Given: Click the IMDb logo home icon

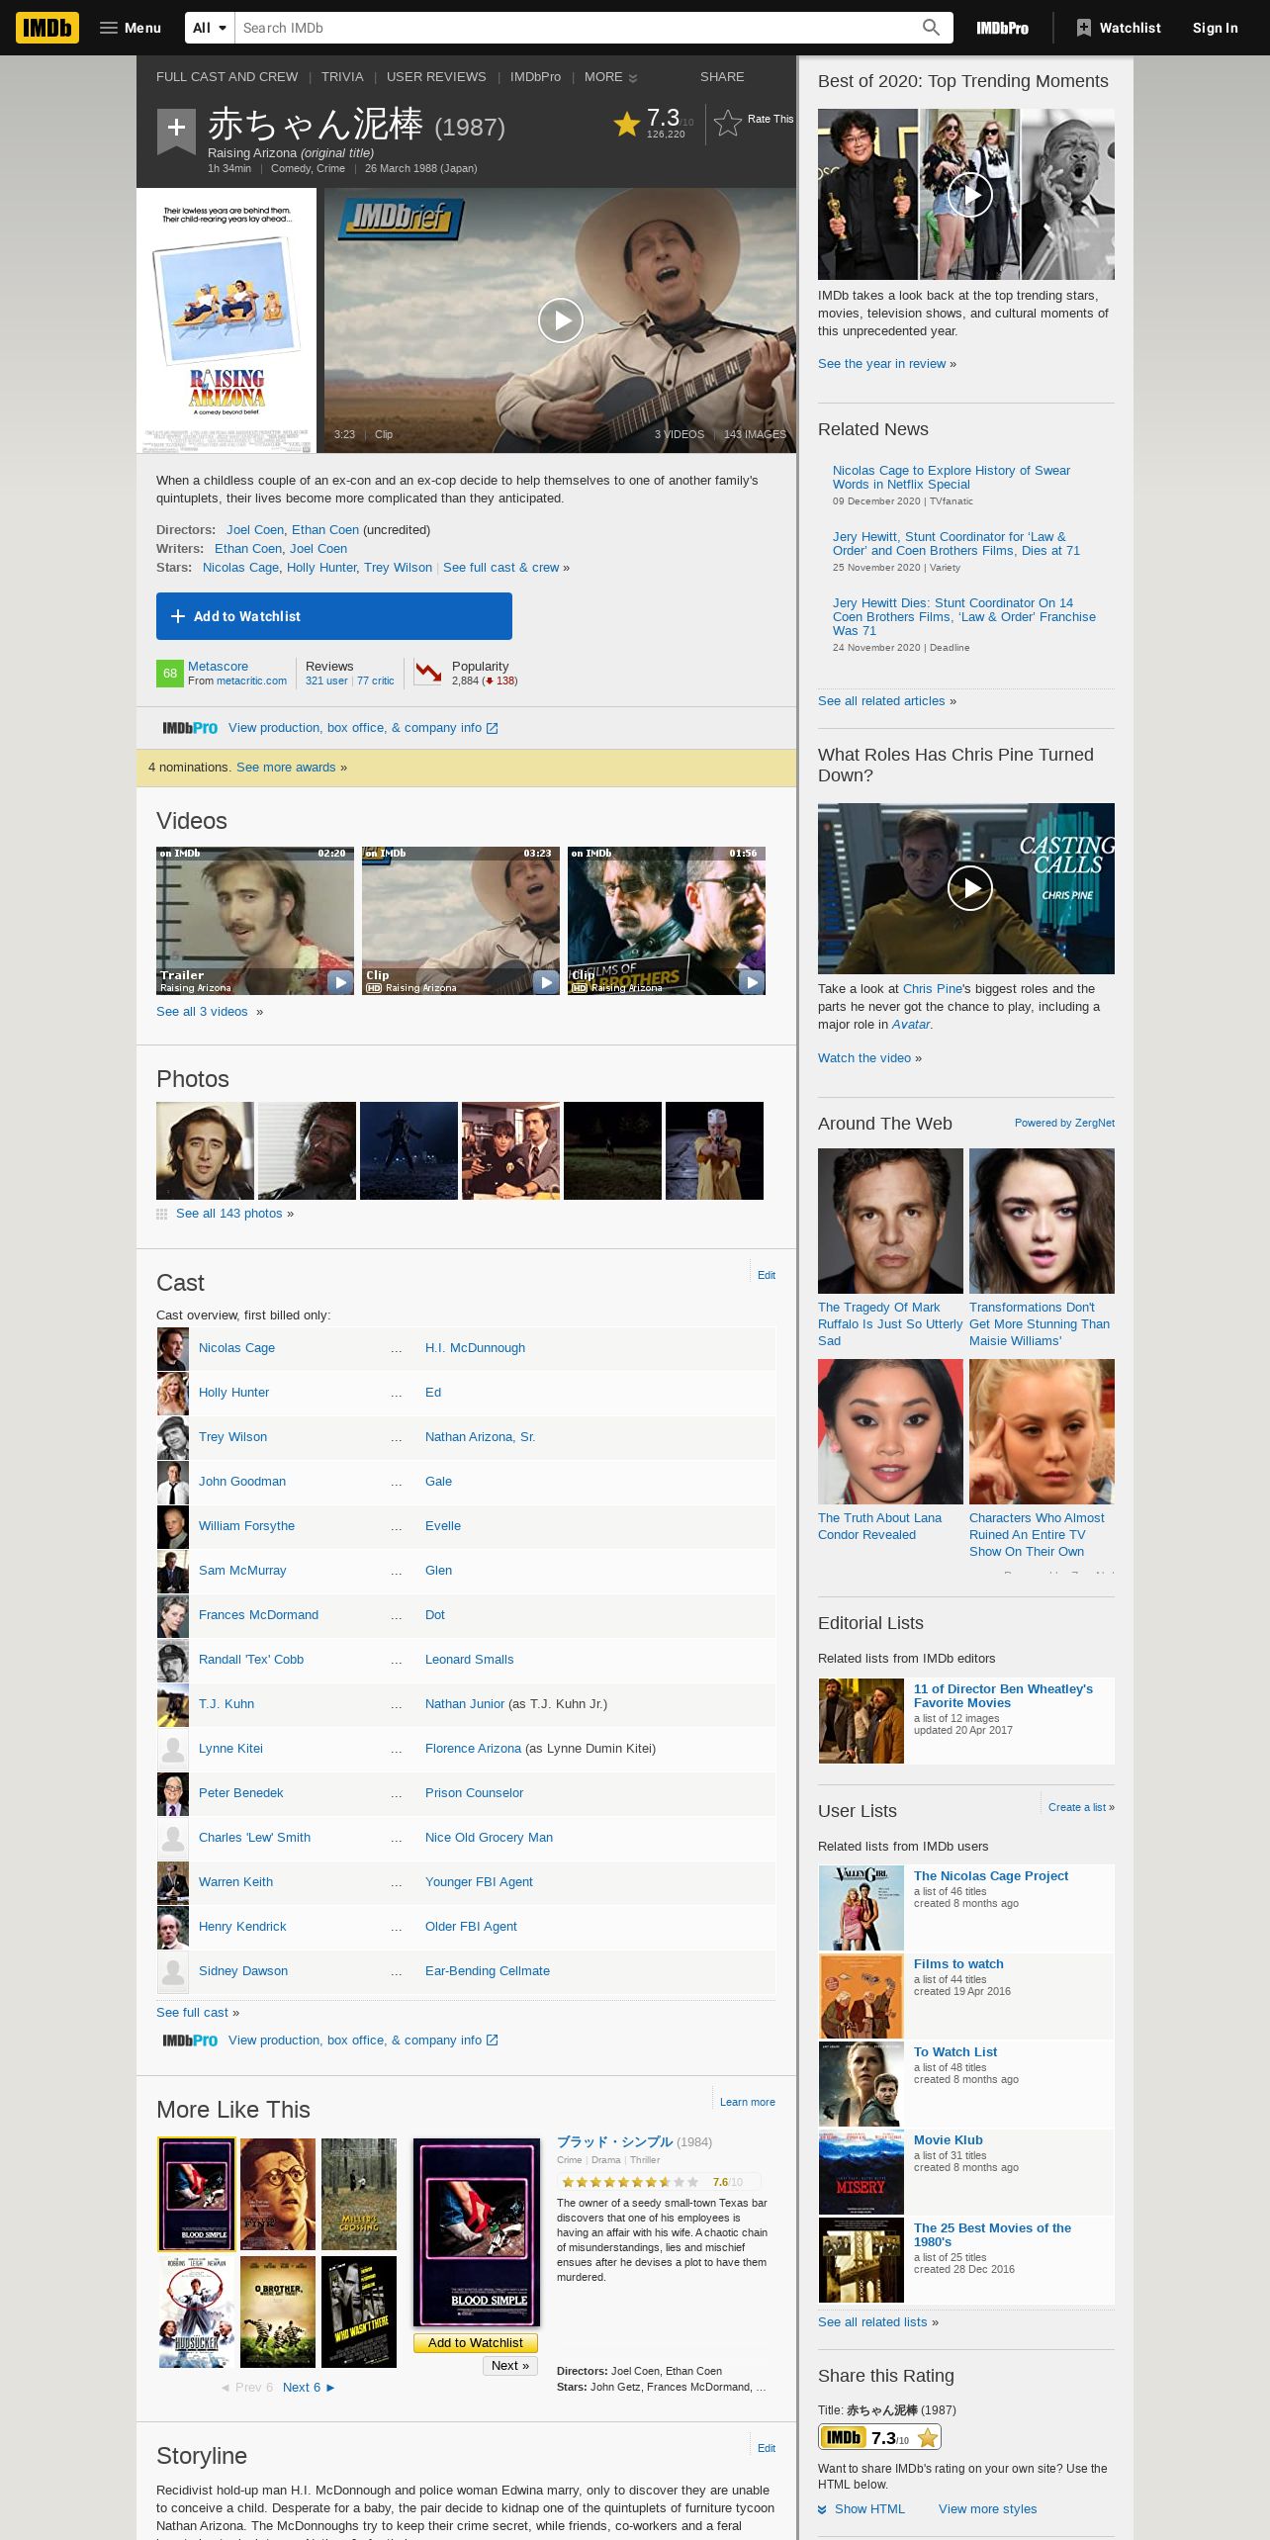Looking at the screenshot, I should point(47,28).
